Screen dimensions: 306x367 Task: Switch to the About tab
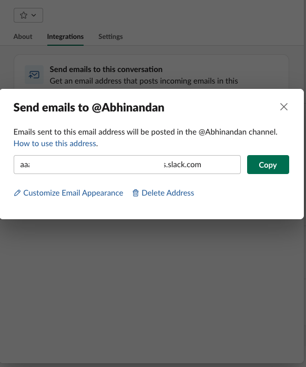point(23,36)
